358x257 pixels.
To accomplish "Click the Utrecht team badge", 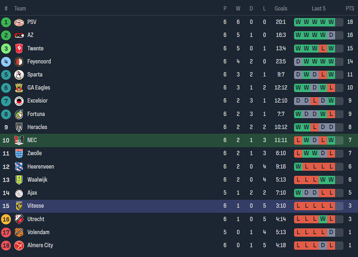I will coord(19,219).
